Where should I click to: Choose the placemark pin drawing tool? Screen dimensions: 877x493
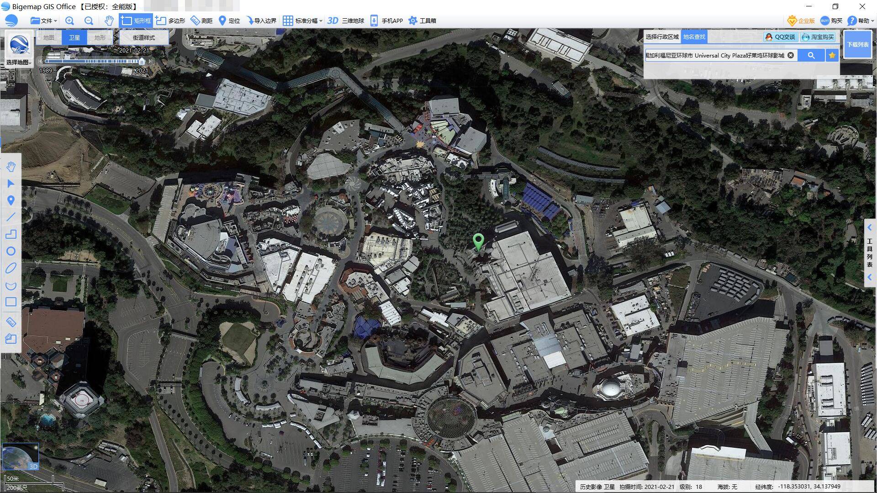point(11,200)
